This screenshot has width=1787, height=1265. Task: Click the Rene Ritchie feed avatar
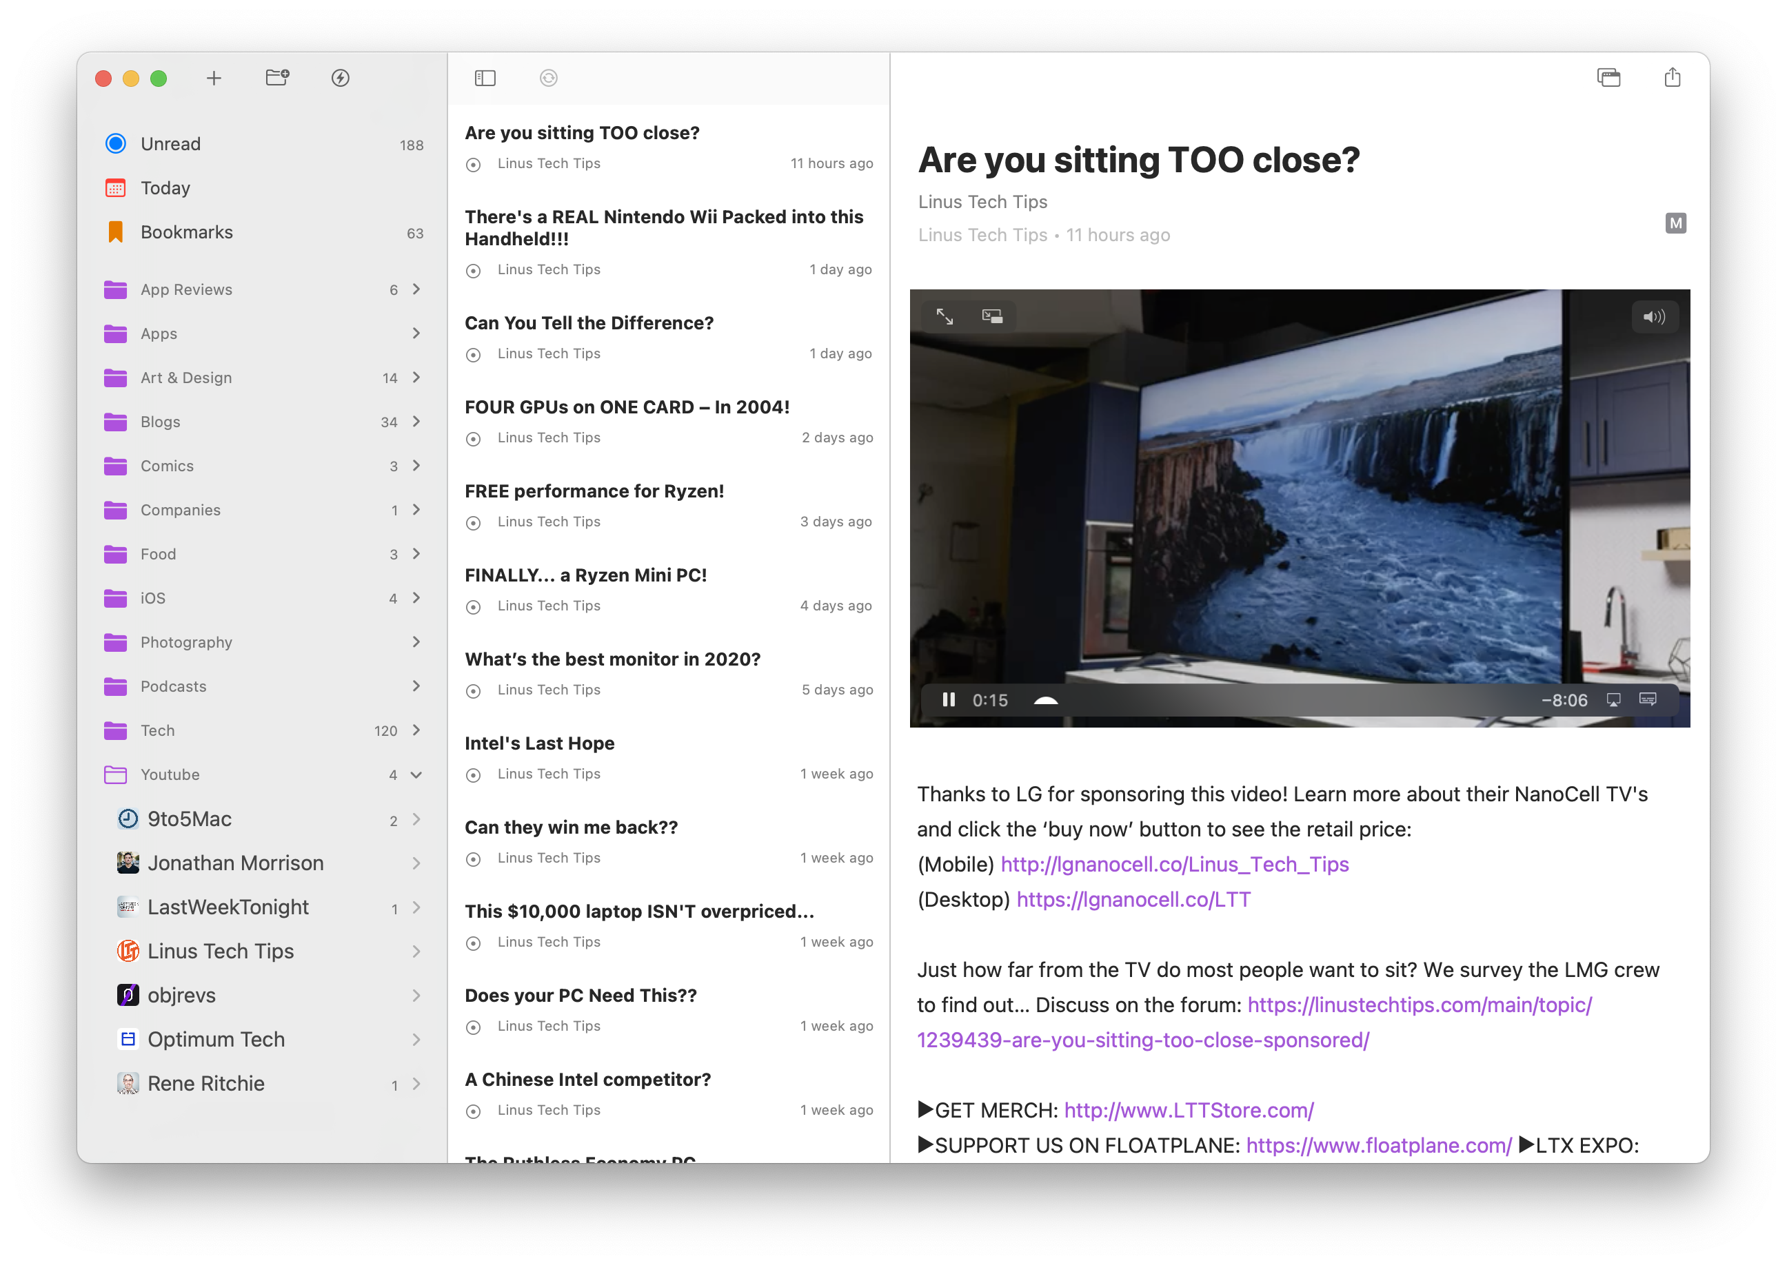coord(128,1084)
